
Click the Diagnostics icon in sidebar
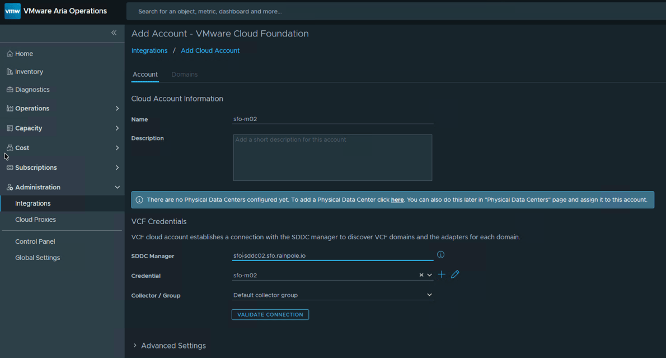point(10,89)
